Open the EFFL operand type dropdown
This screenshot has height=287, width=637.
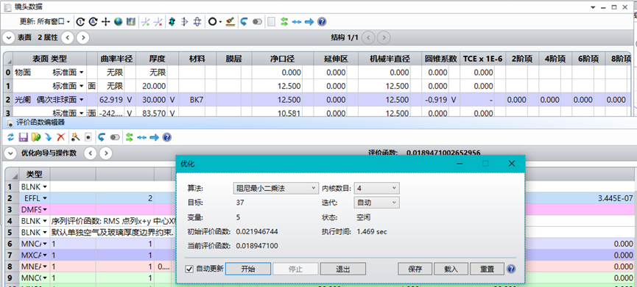tap(45, 198)
